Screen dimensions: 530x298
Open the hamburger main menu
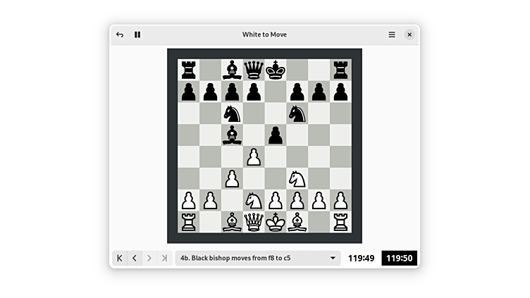pyautogui.click(x=392, y=35)
